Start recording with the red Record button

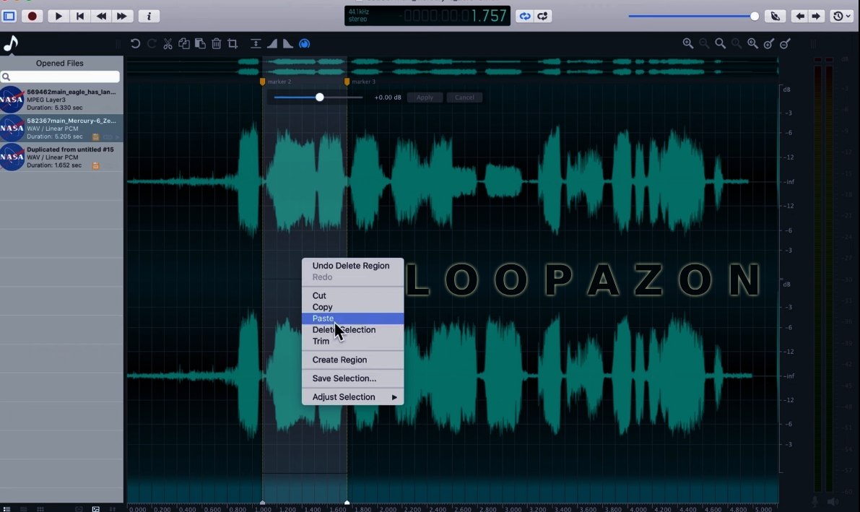point(32,16)
